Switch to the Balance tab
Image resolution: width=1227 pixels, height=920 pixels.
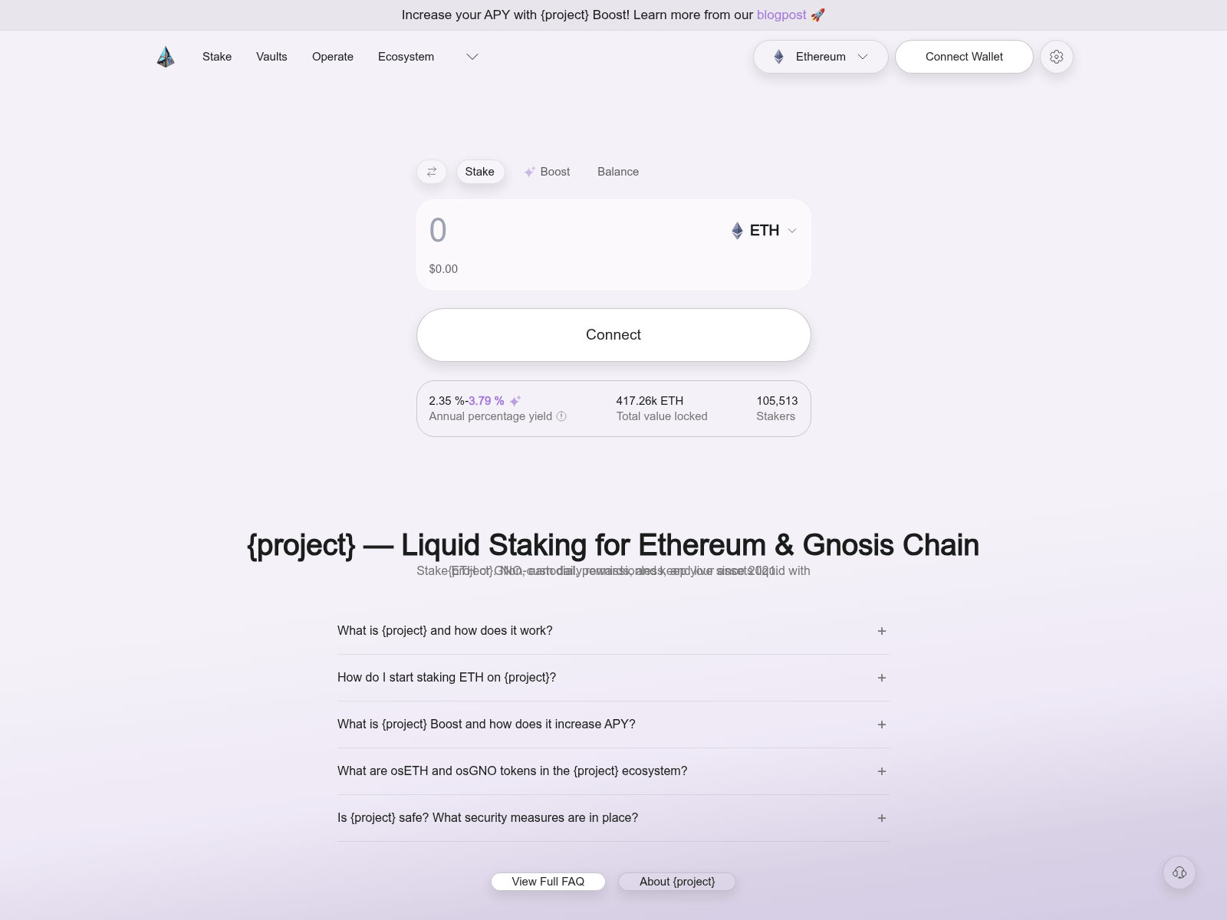click(x=618, y=172)
